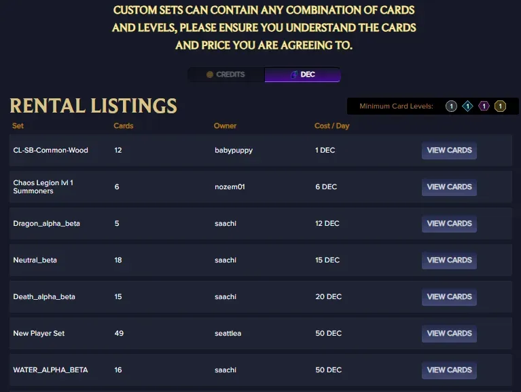521x392 pixels.
Task: Select the New Player Set row name
Action: coord(39,333)
